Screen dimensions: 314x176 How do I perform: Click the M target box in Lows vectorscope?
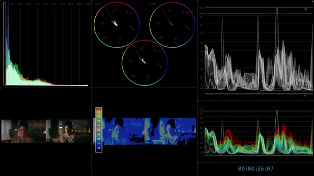128,12
